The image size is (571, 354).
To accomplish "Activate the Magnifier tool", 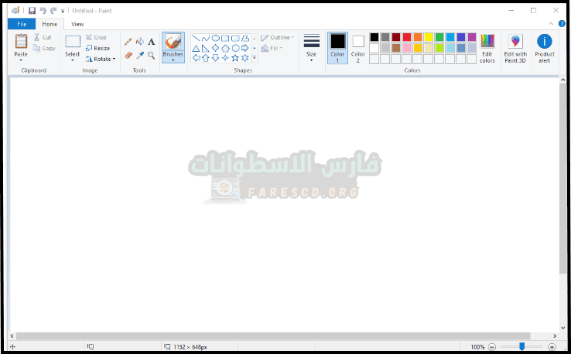I will [x=151, y=56].
